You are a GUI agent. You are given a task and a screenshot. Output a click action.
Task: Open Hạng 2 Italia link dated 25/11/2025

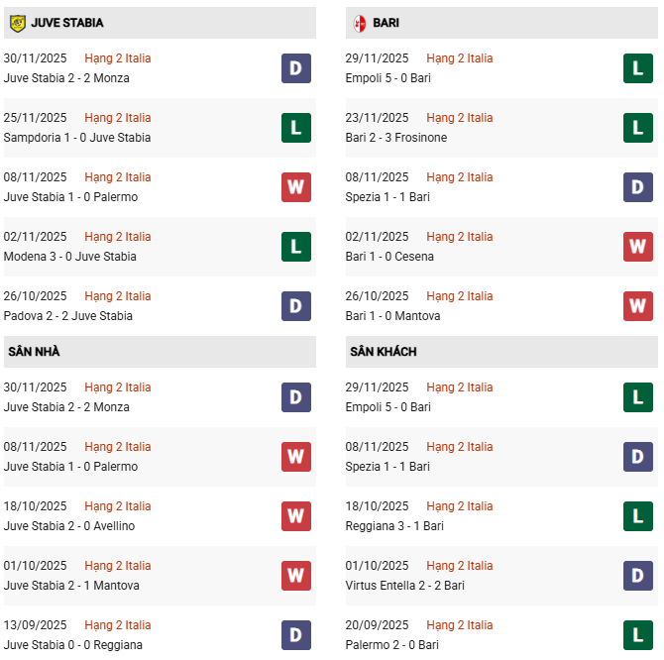click(x=118, y=118)
